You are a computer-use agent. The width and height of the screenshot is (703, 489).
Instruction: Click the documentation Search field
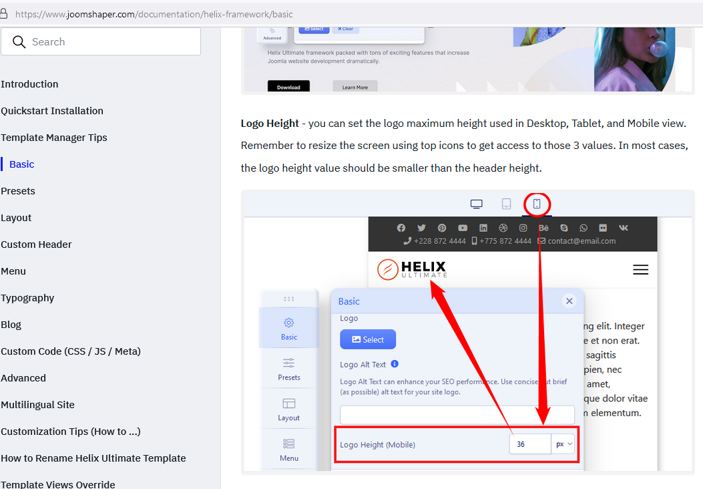110,41
